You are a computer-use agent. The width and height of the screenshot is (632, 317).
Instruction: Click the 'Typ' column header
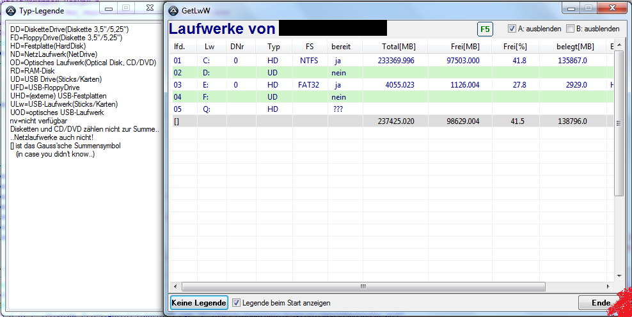274,47
